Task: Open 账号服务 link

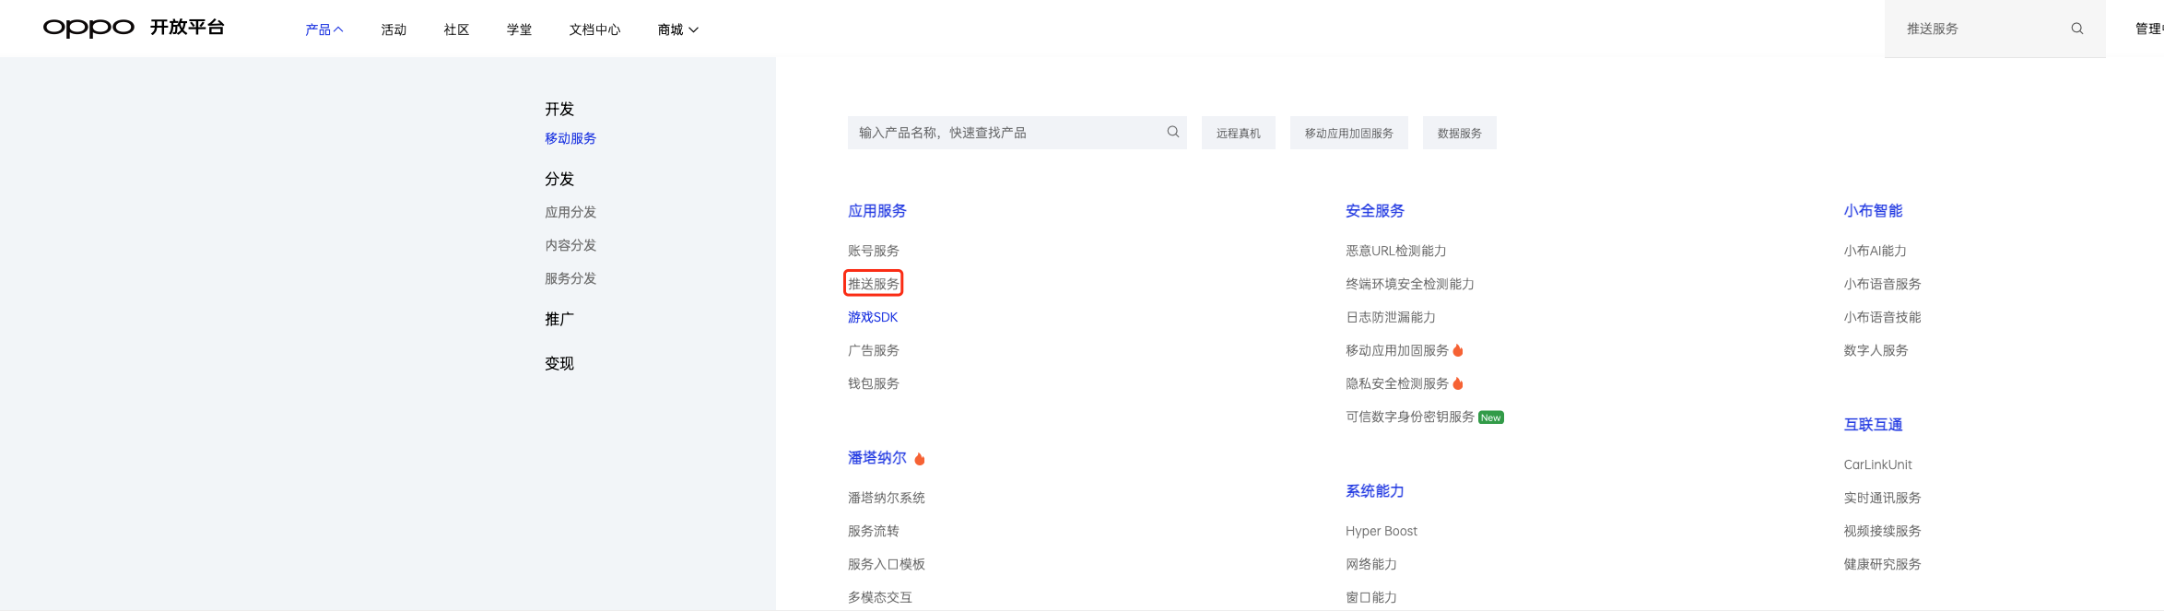Action: click(874, 251)
